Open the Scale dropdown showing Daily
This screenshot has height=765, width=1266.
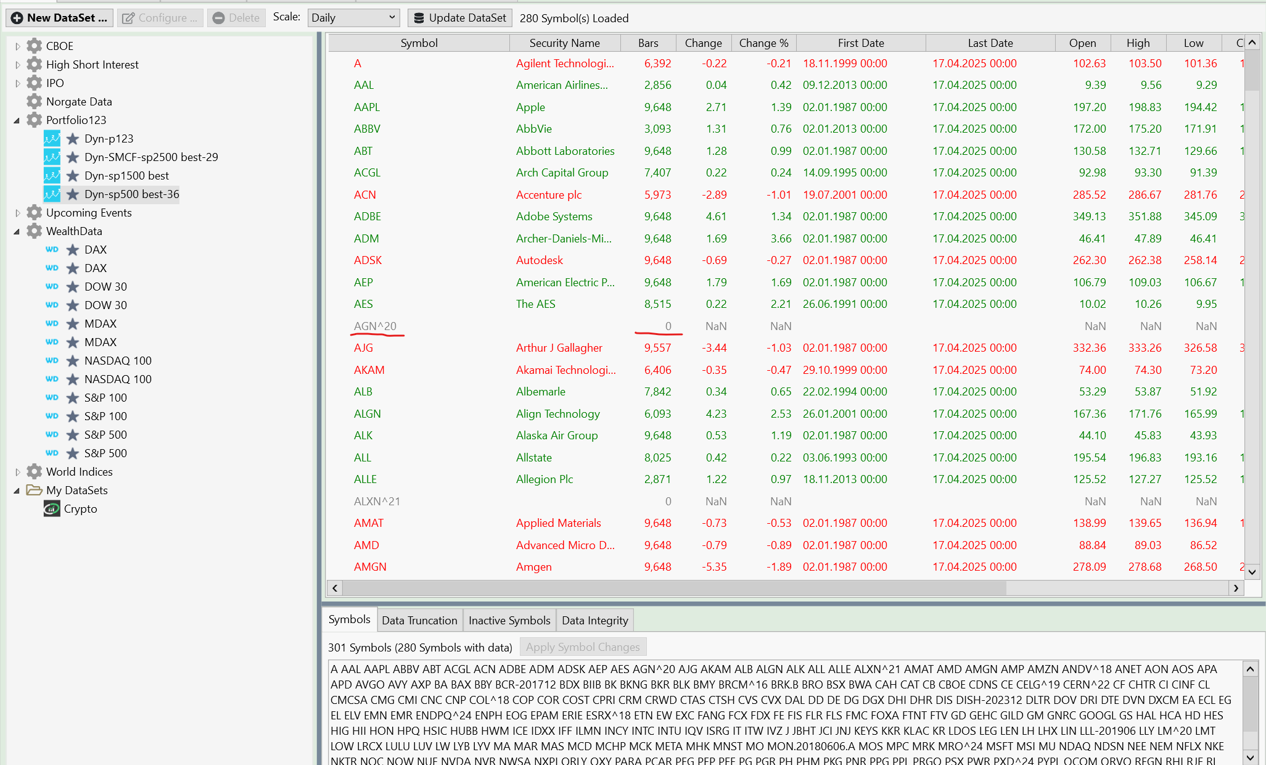[353, 18]
